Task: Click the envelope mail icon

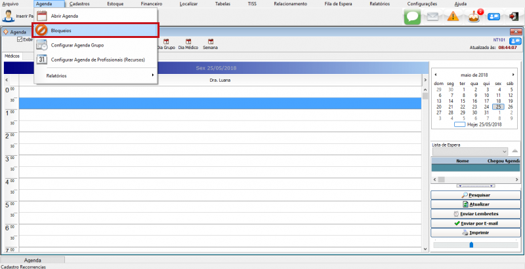Action: pyautogui.click(x=432, y=16)
